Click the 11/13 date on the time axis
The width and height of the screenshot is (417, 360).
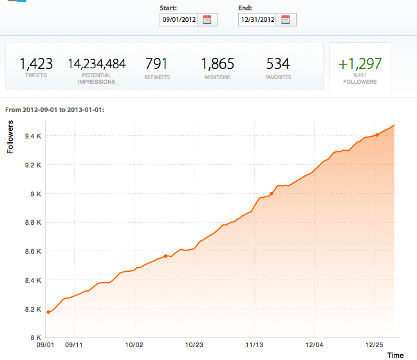pos(254,345)
